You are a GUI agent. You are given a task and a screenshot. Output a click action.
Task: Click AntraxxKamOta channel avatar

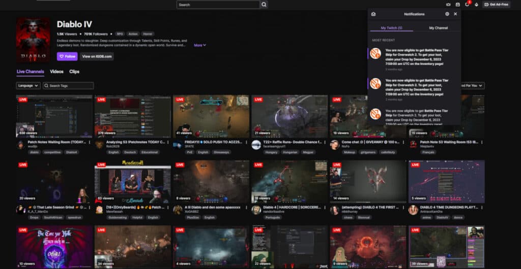point(413,210)
